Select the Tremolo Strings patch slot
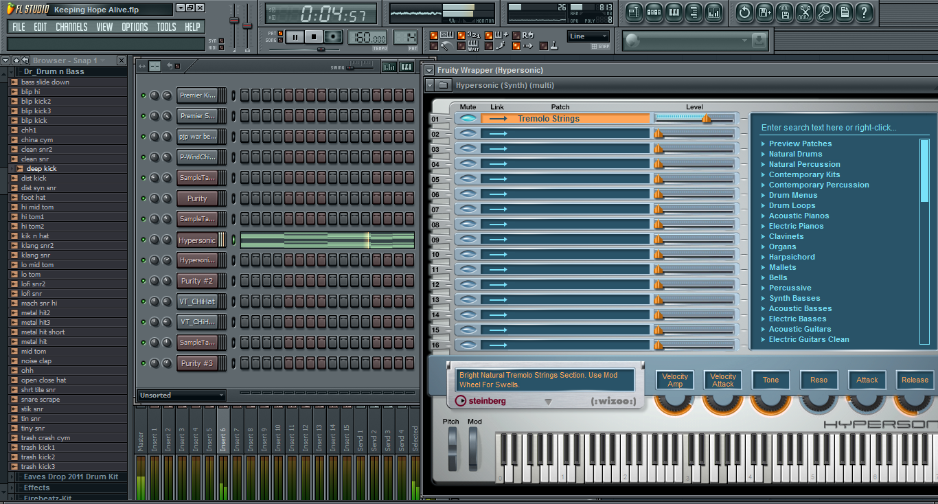Image resolution: width=938 pixels, height=504 pixels. click(x=565, y=119)
